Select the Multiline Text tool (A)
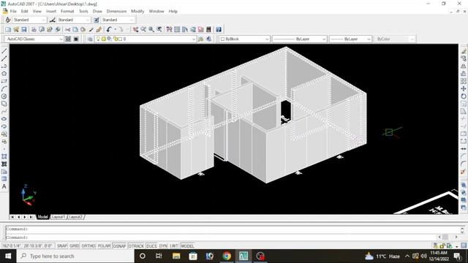The image size is (468, 263). (4, 186)
